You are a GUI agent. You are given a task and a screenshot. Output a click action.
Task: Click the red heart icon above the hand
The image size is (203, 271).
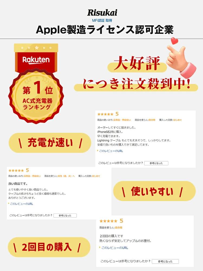pyautogui.click(x=174, y=41)
